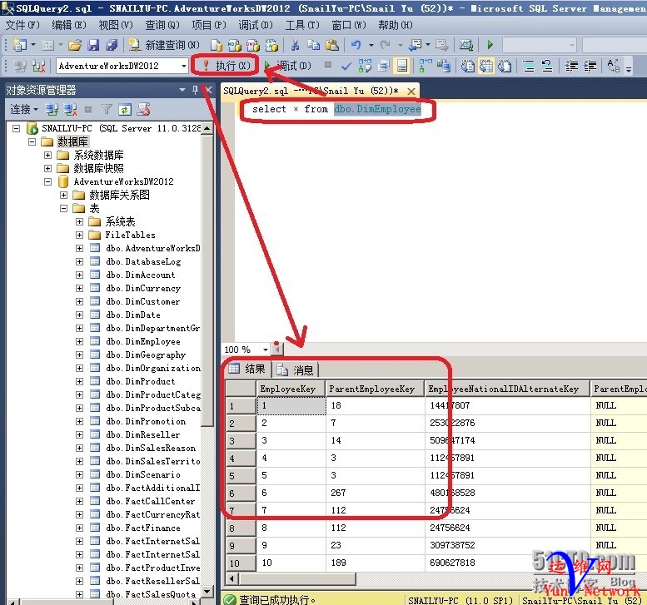Open the AdventureWorksDW2012 database dropdown
Screen dimensions: 647x605
click(184, 66)
